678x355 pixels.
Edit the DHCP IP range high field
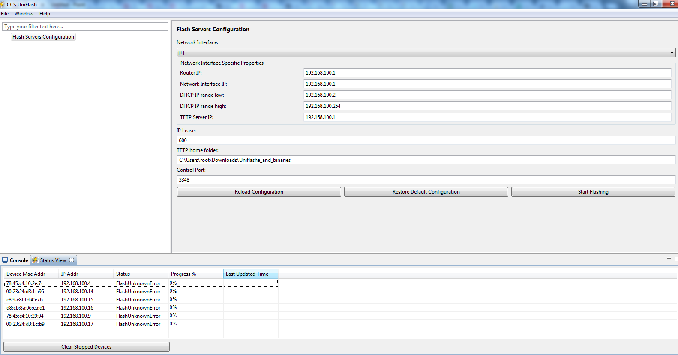tap(487, 106)
